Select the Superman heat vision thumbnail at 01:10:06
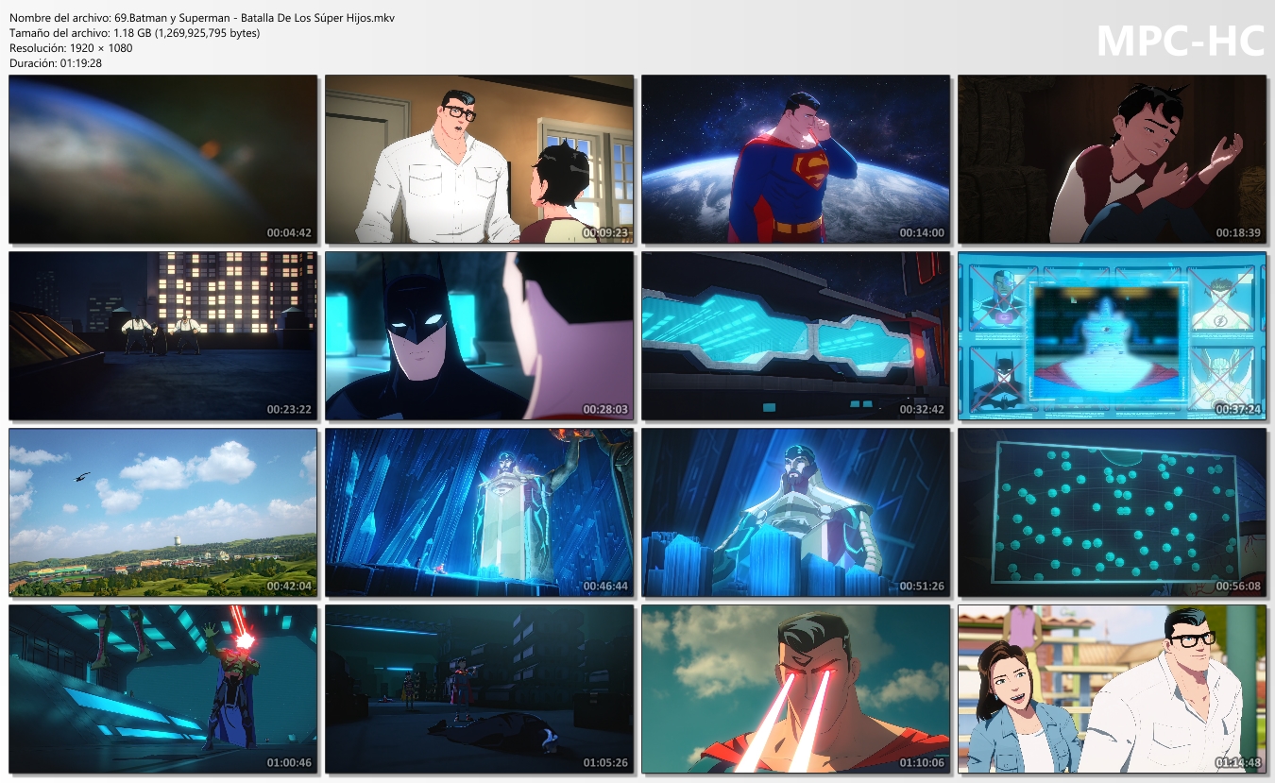This screenshot has width=1275, height=783. (796, 689)
